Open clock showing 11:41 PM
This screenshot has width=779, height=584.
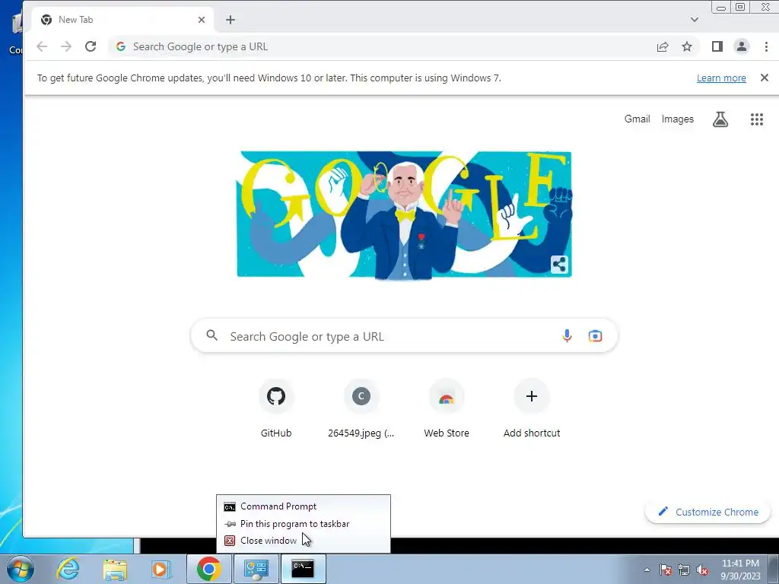coord(740,570)
